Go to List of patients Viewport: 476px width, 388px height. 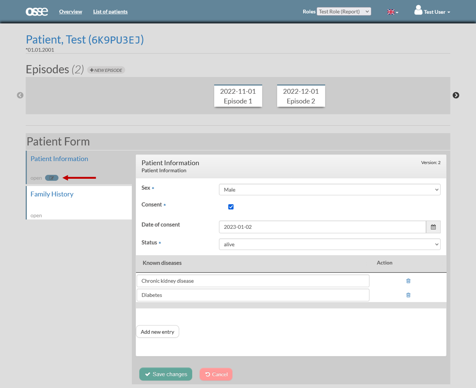pos(110,12)
